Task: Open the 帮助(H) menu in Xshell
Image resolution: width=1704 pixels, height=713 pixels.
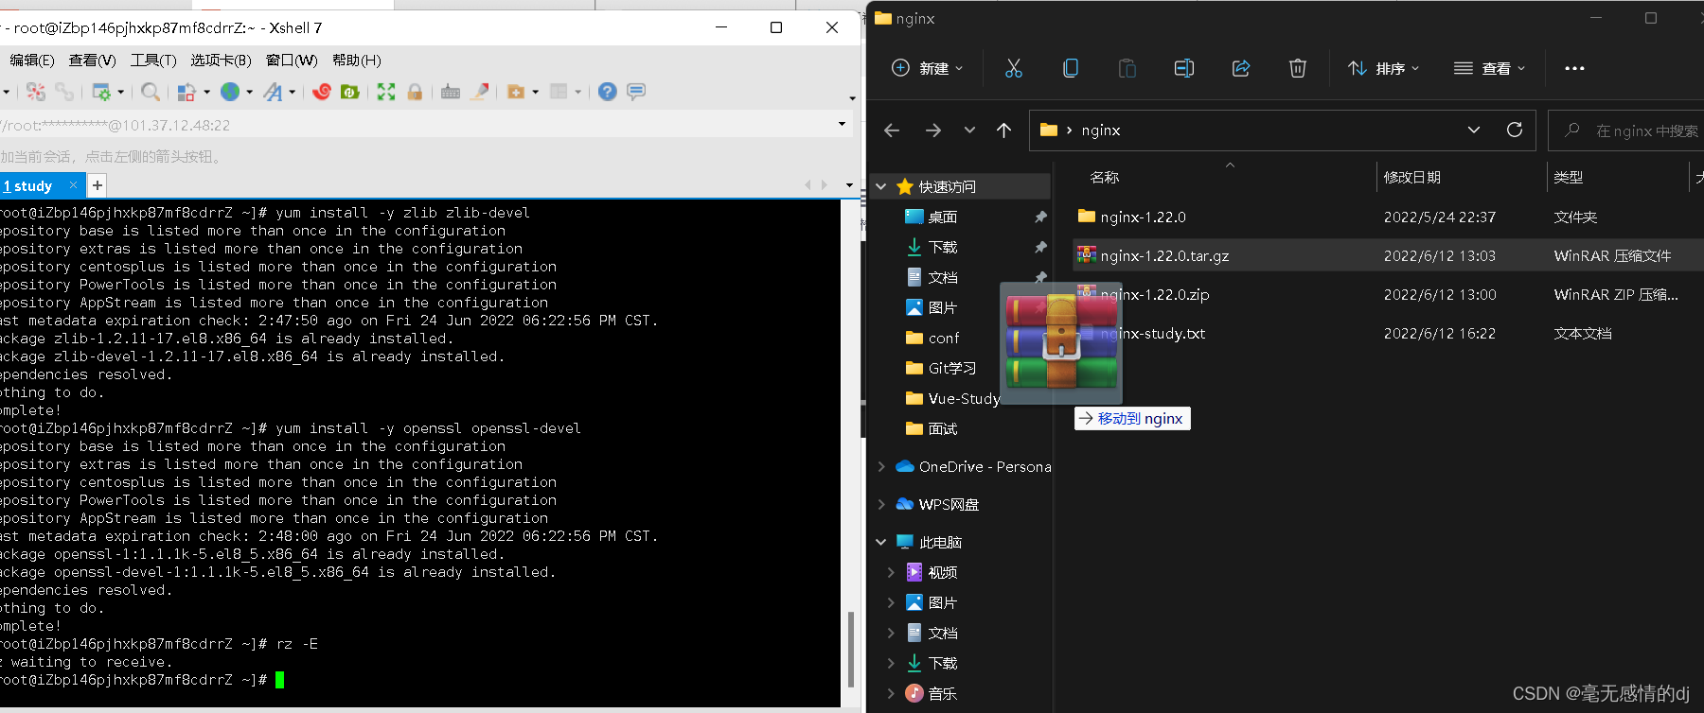Action: pyautogui.click(x=357, y=60)
